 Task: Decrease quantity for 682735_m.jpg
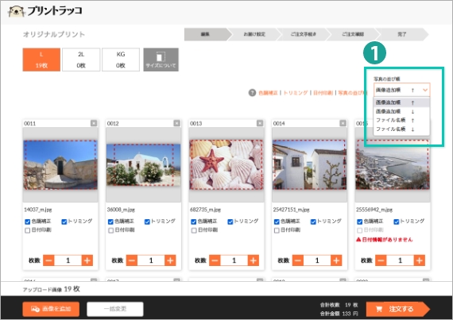(x=215, y=260)
